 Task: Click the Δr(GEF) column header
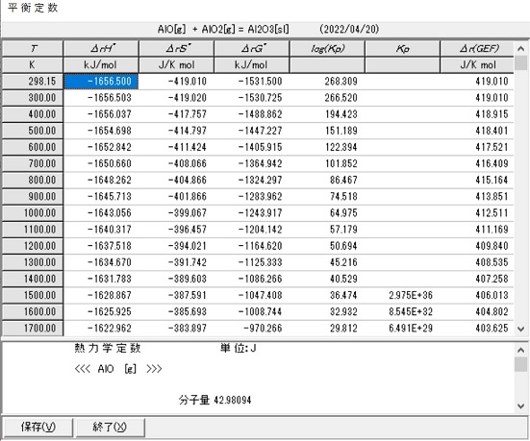pos(477,49)
